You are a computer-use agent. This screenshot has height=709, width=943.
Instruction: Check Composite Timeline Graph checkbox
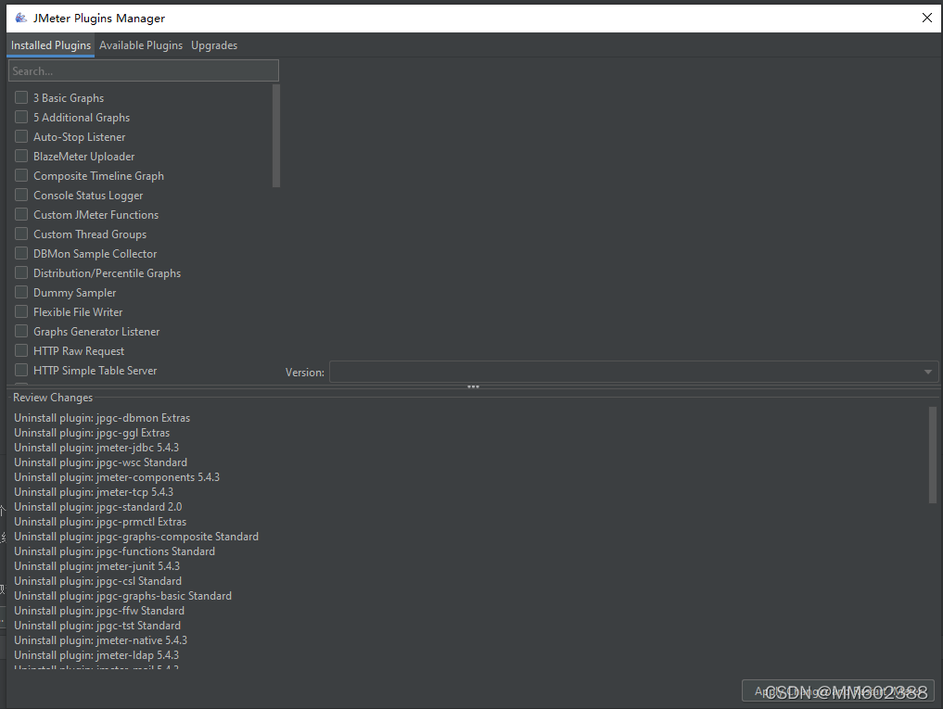21,175
